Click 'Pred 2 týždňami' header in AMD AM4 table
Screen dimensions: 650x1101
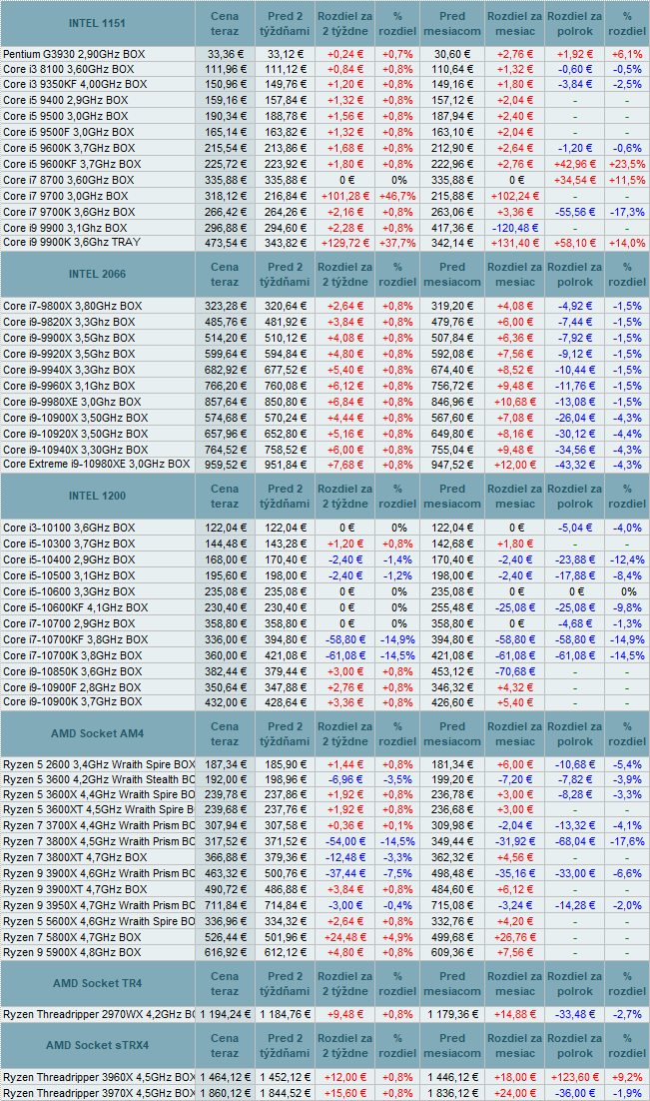(285, 733)
